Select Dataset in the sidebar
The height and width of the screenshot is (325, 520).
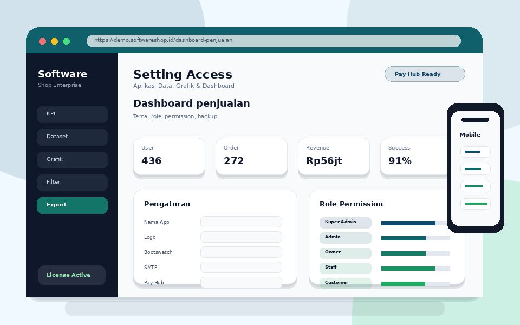coord(72,137)
